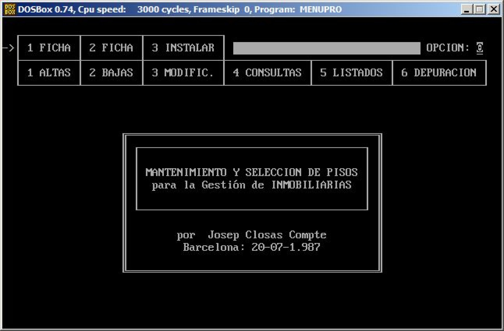The image size is (504, 331).
Task: Click the OPCION input field value
Action: pyautogui.click(x=480, y=48)
